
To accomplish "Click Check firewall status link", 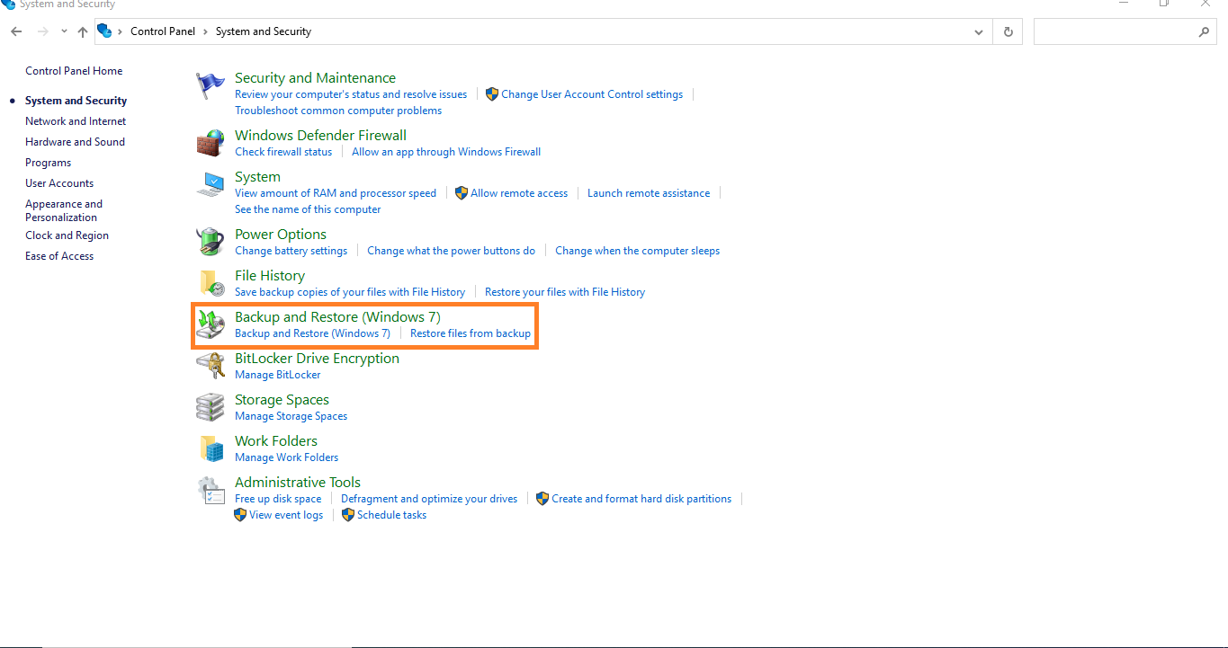I will coord(283,152).
